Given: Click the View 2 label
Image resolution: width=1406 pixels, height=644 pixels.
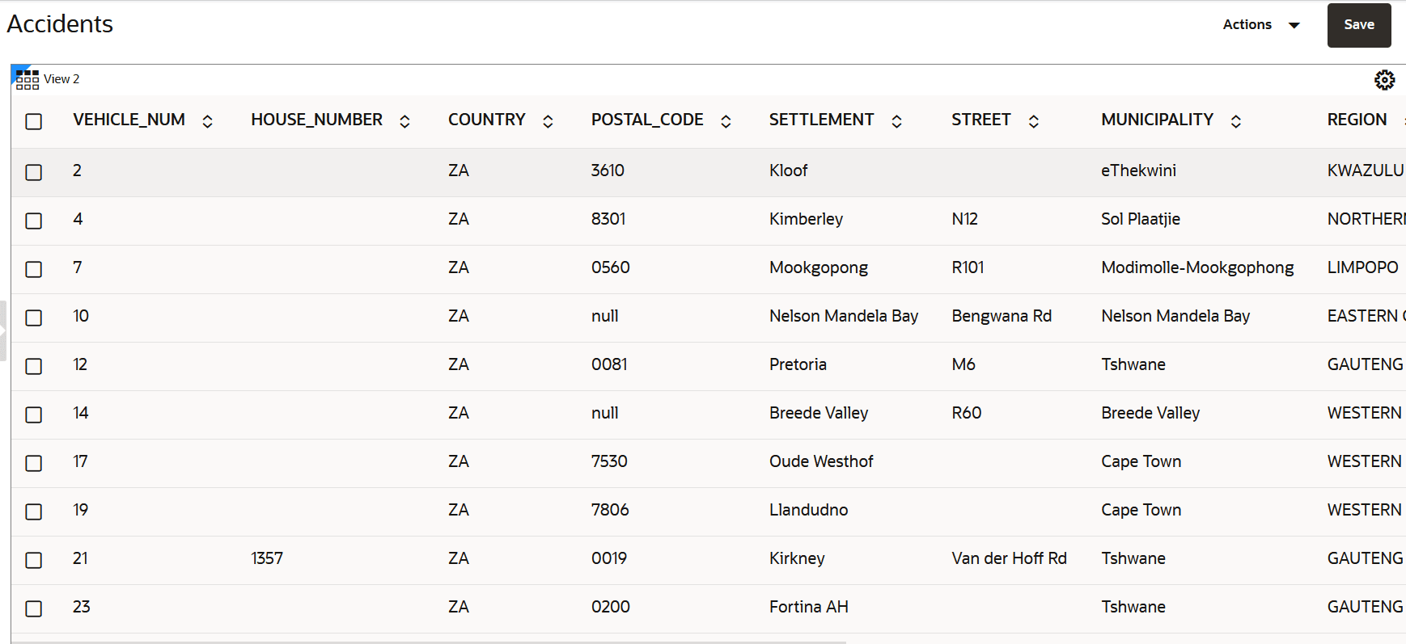Looking at the screenshot, I should pyautogui.click(x=61, y=79).
